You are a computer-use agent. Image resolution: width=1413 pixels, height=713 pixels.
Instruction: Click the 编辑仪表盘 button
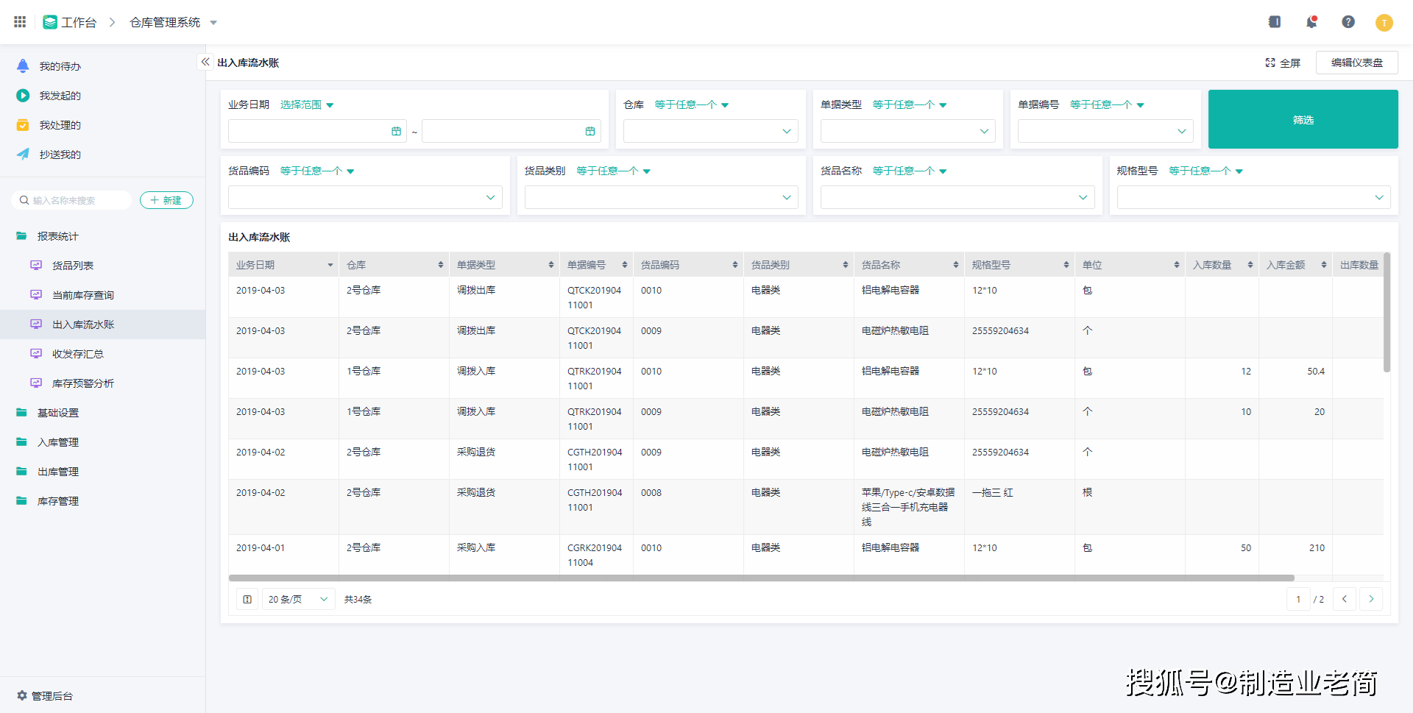tap(1356, 63)
